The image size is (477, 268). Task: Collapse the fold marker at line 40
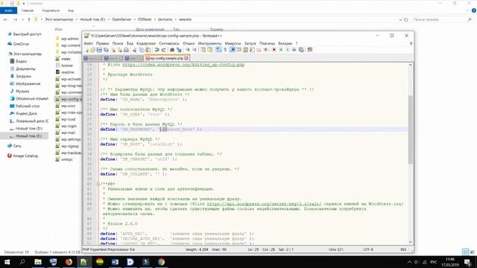(x=98, y=184)
